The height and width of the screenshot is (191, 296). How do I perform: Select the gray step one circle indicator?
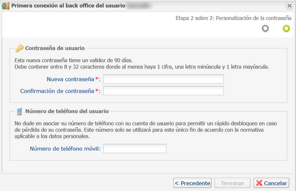click(x=265, y=29)
